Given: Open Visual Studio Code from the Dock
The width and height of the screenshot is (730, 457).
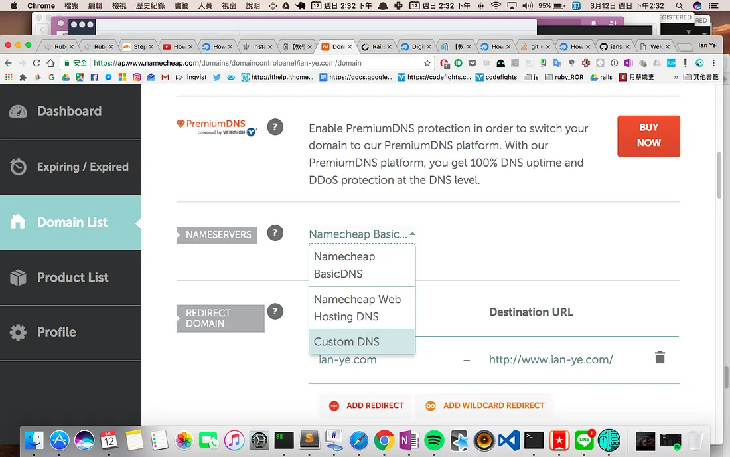Looking at the screenshot, I should click(x=509, y=440).
